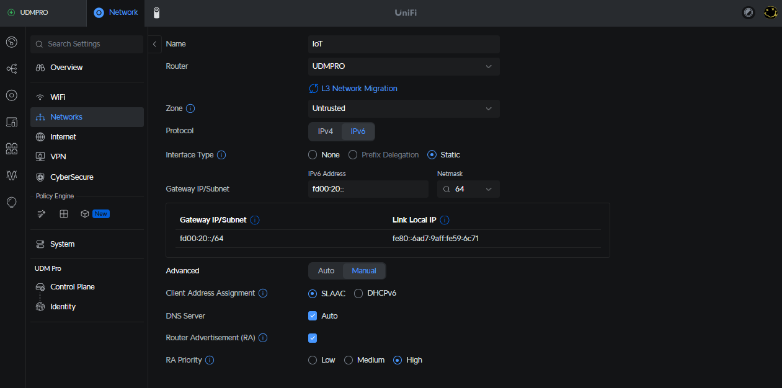Viewport: 782px width, 388px height.
Task: Open the Netmask dropdown showing 64
Action: click(468, 189)
